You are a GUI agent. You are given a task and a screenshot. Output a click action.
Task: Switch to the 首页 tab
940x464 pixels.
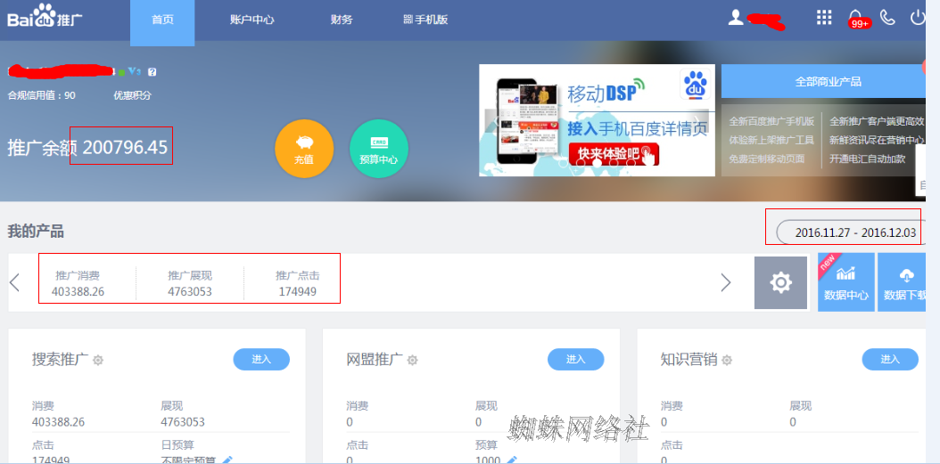162,20
